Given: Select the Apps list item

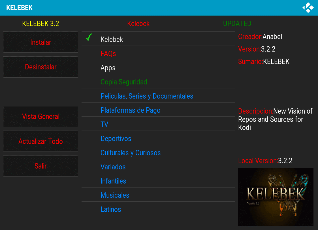Looking at the screenshot, I should click(x=108, y=68).
